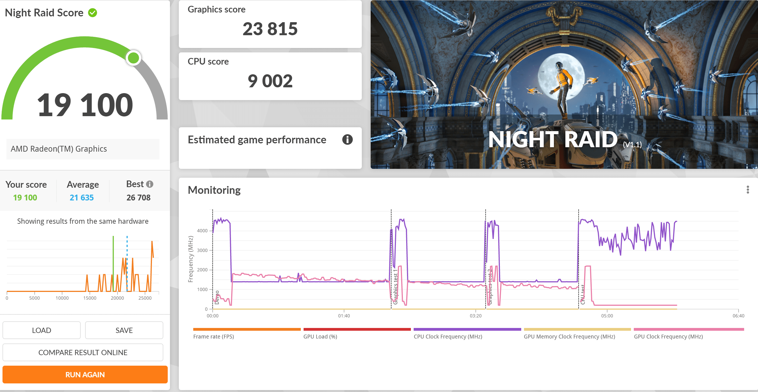Click the green validated checkmark icon

coord(93,13)
